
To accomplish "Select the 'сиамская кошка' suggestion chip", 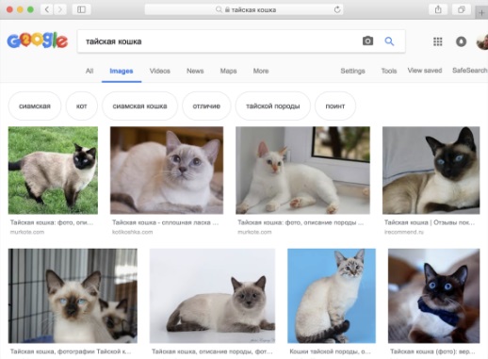I will (139, 106).
